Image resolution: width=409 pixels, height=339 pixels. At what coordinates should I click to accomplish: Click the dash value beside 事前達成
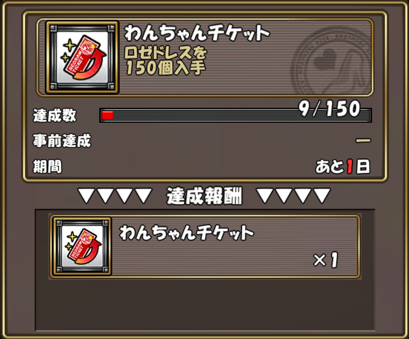[x=363, y=141]
